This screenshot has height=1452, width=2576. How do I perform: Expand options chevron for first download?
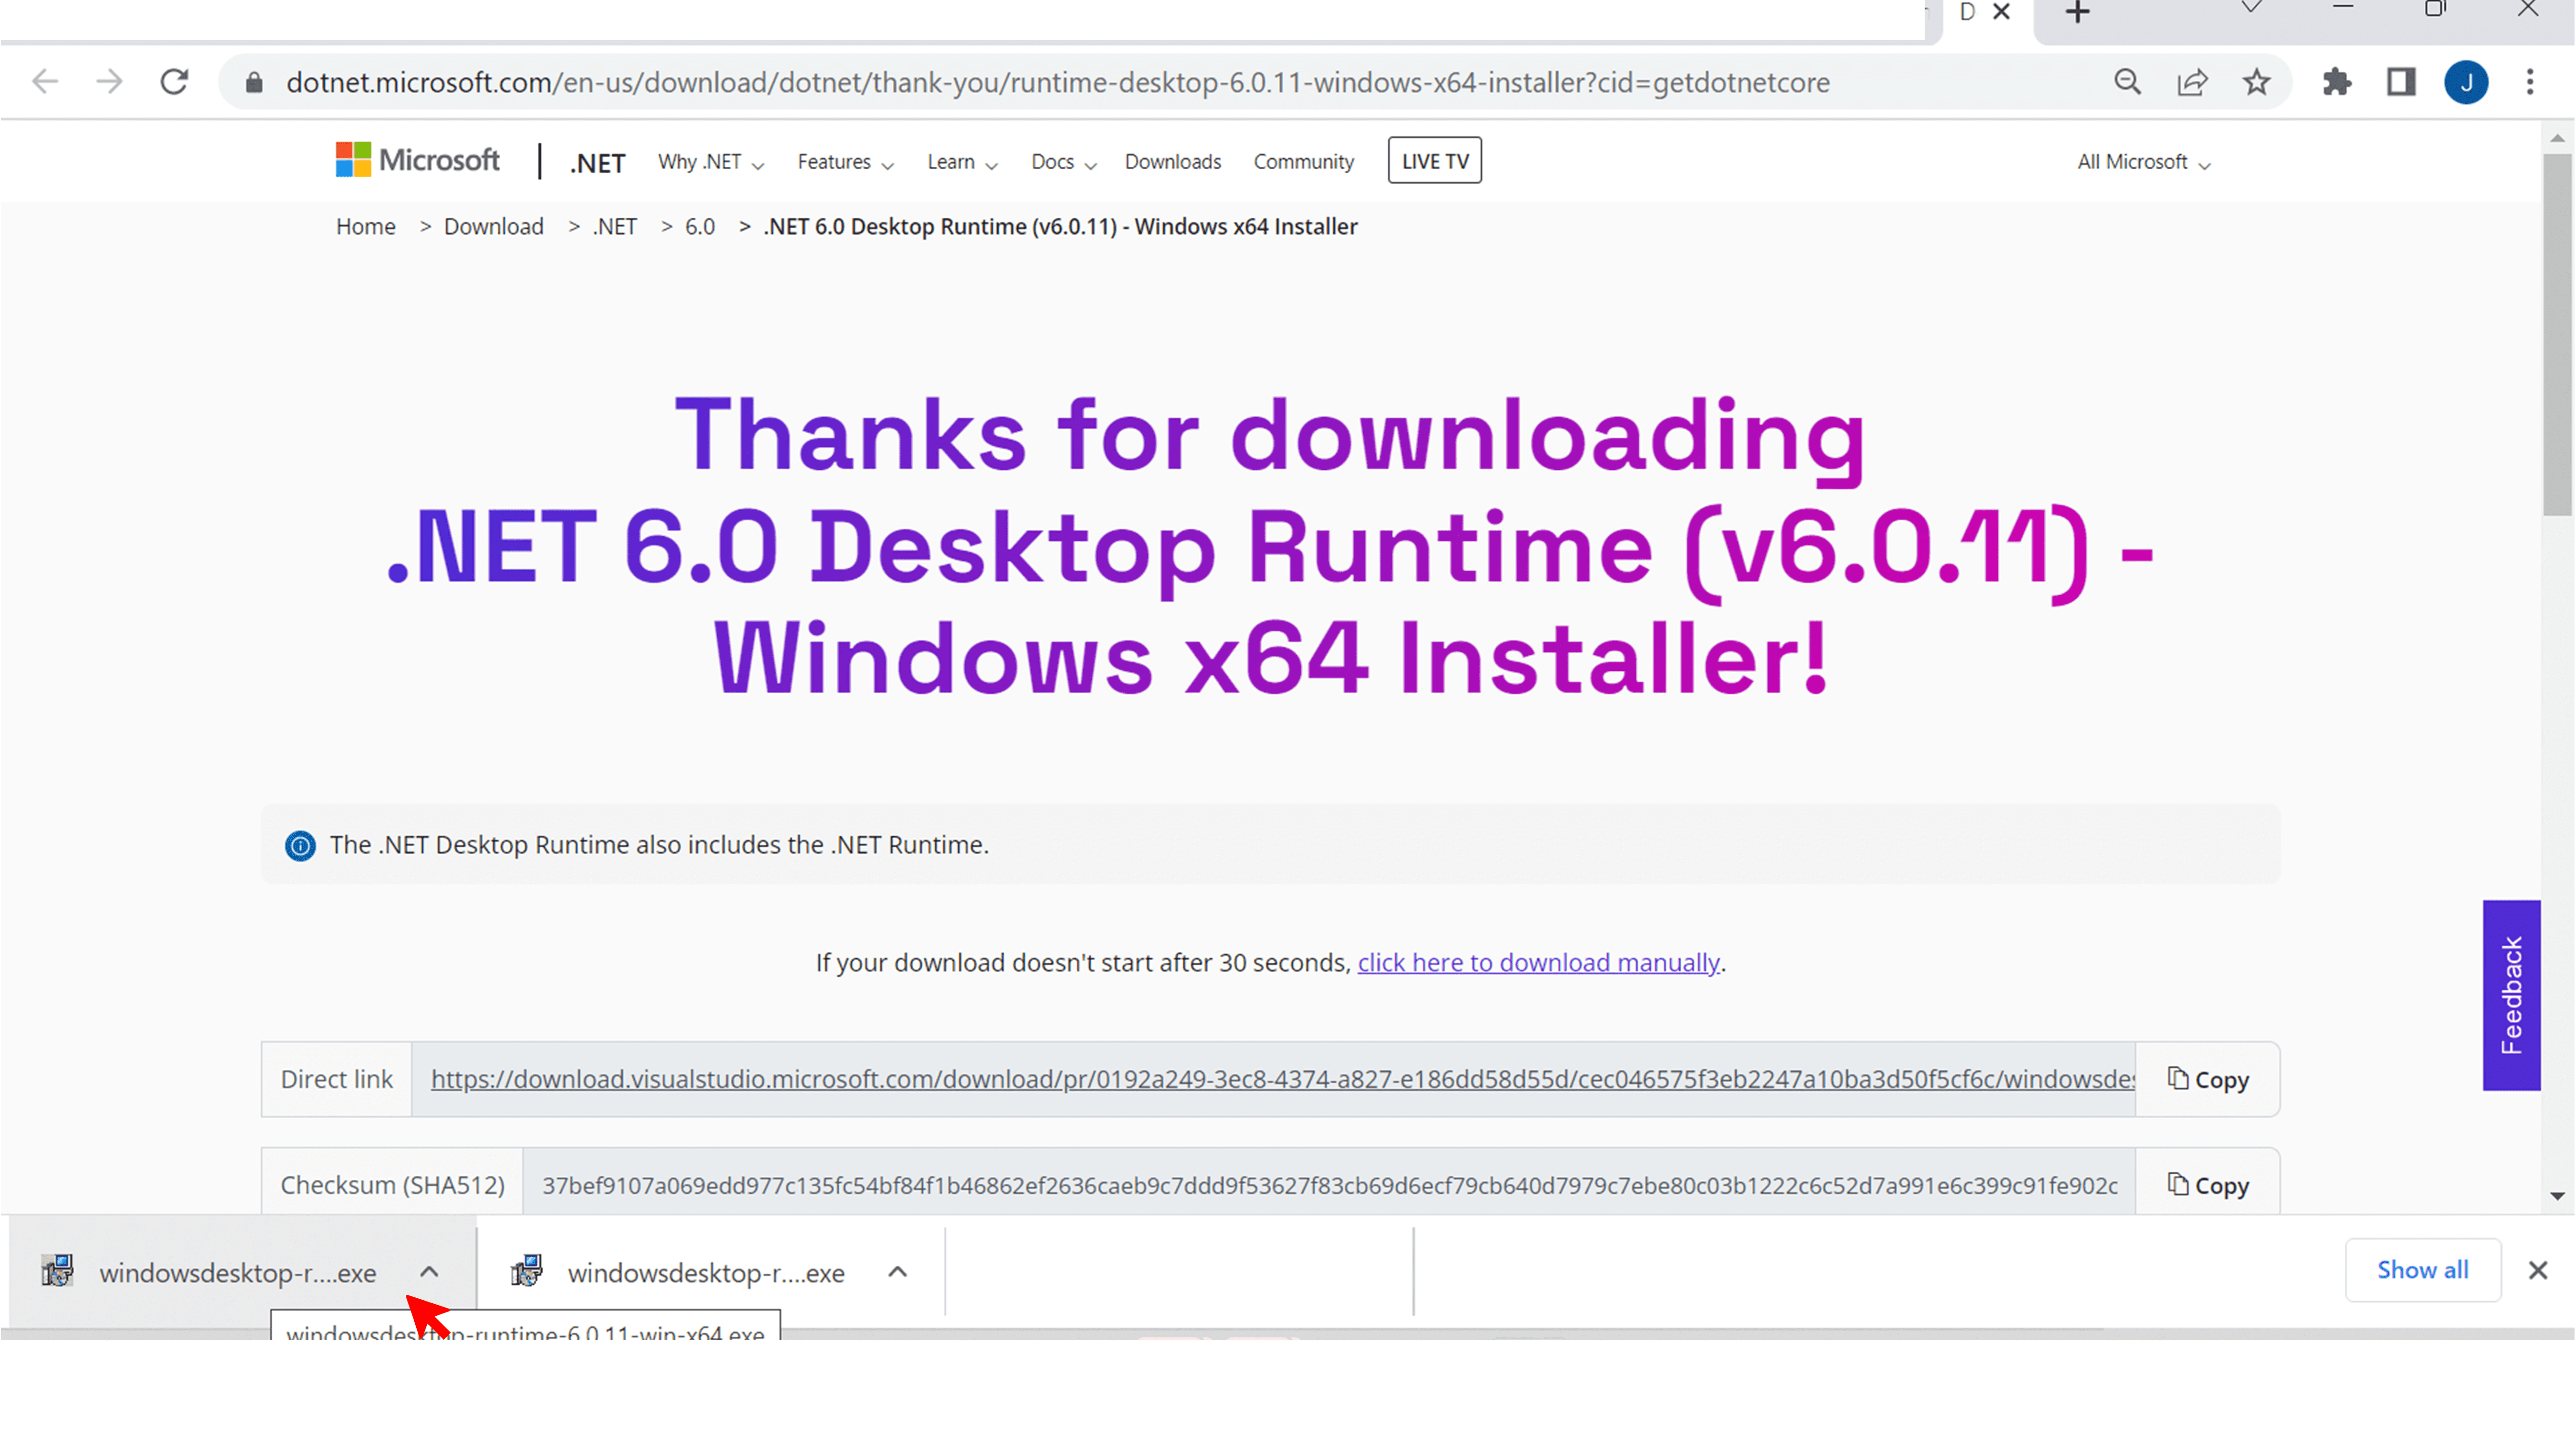429,1272
